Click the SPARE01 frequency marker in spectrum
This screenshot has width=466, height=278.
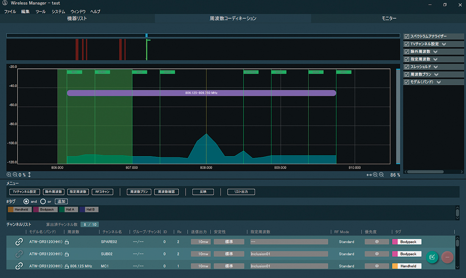tap(251, 72)
